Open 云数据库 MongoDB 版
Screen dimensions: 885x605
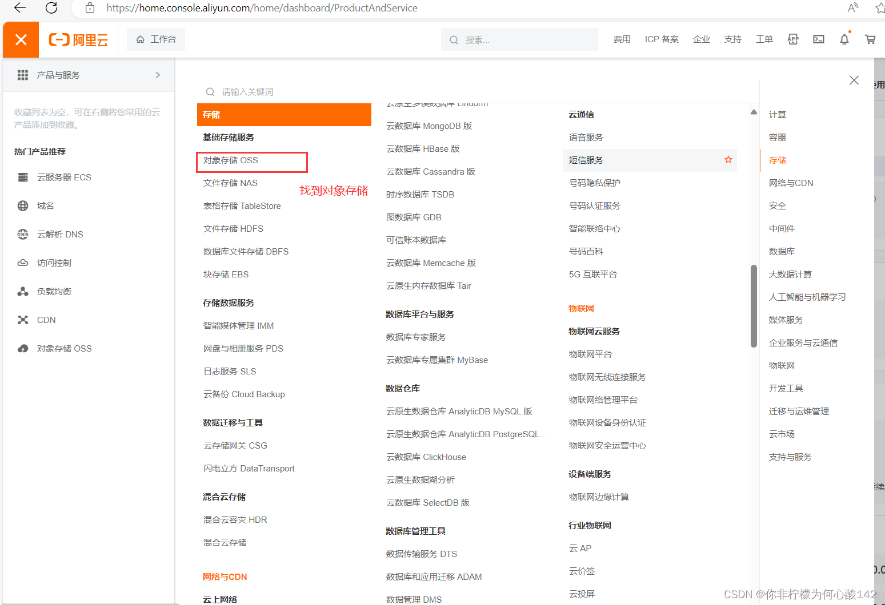pyautogui.click(x=429, y=126)
